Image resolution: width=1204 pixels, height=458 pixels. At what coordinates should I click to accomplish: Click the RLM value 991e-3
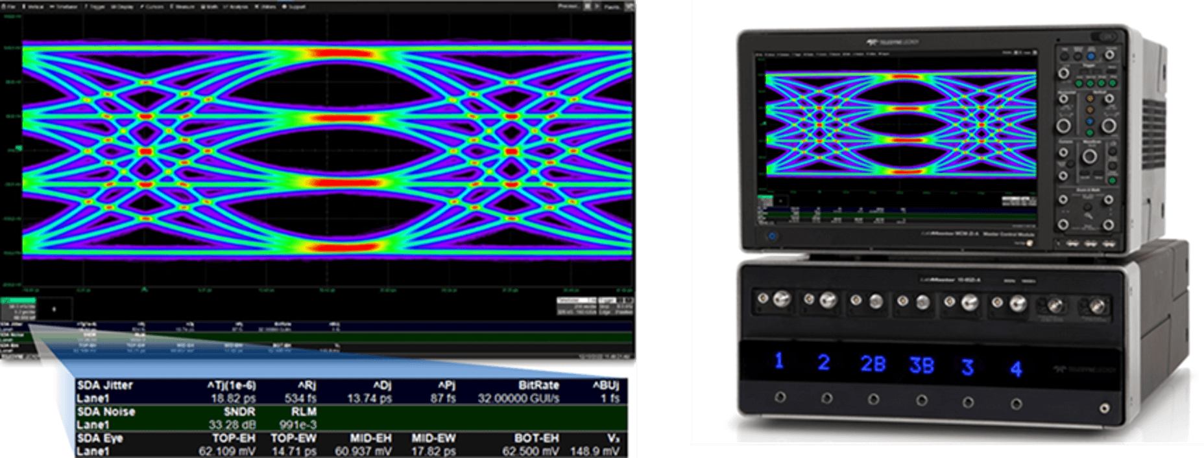tap(298, 424)
